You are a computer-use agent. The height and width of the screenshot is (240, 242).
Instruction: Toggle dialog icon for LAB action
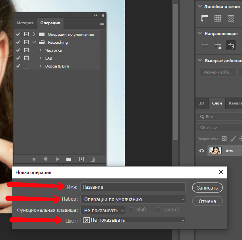coord(26,58)
